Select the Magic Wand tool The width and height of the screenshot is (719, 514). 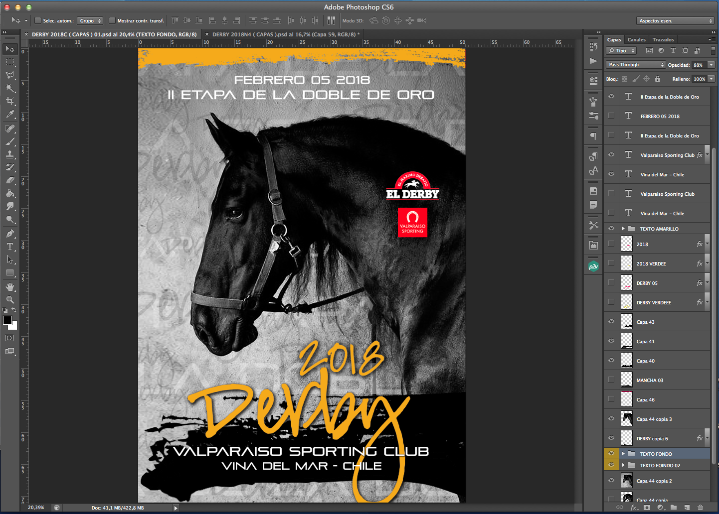tap(9, 88)
